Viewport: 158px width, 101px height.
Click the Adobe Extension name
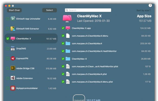pos(25,78)
